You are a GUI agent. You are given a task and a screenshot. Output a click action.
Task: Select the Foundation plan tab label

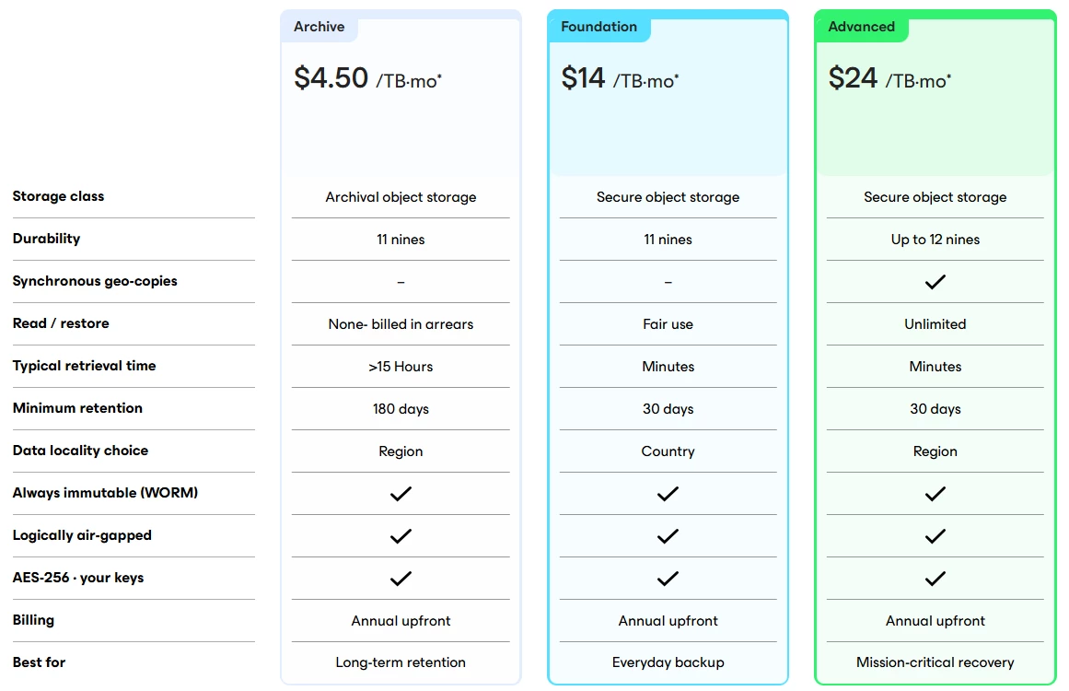click(598, 27)
